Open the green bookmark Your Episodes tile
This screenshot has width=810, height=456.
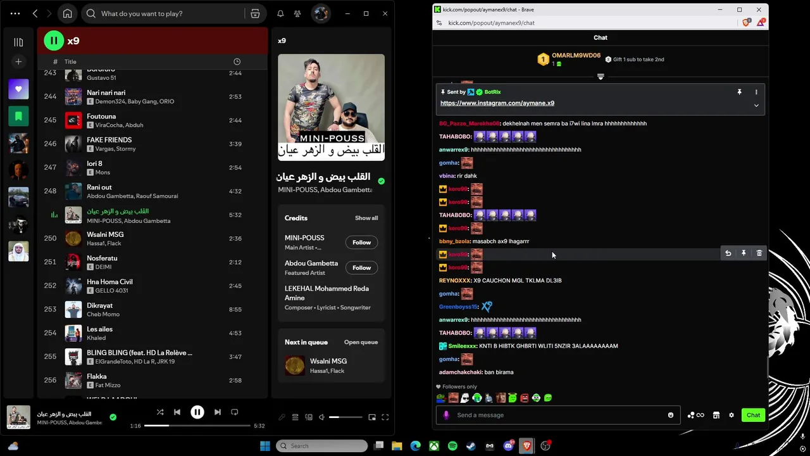(x=18, y=117)
